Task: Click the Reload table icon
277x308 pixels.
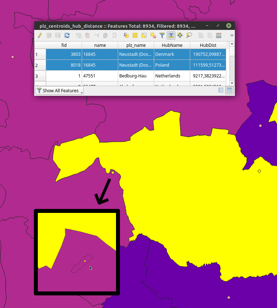Action: point(67,35)
